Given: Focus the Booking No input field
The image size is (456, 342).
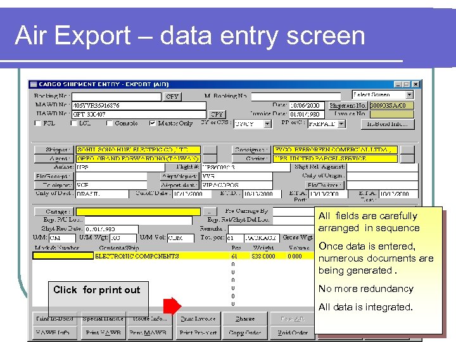Looking at the screenshot, I should (117, 96).
